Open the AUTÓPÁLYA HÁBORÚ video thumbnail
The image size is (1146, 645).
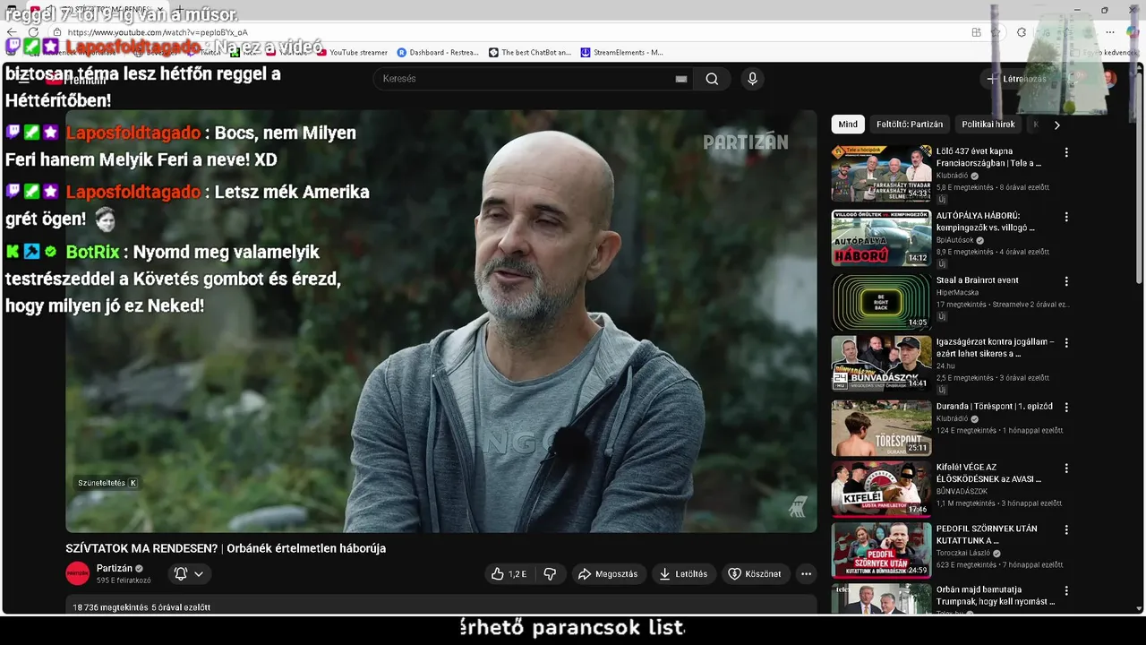[881, 238]
